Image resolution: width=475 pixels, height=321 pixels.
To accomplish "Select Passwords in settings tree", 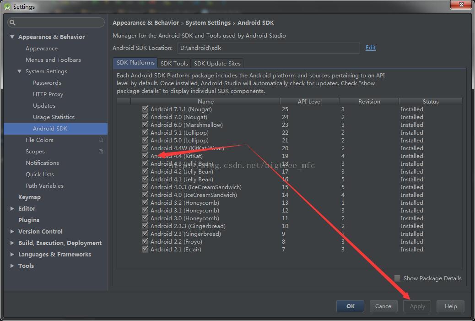I will tap(47, 83).
